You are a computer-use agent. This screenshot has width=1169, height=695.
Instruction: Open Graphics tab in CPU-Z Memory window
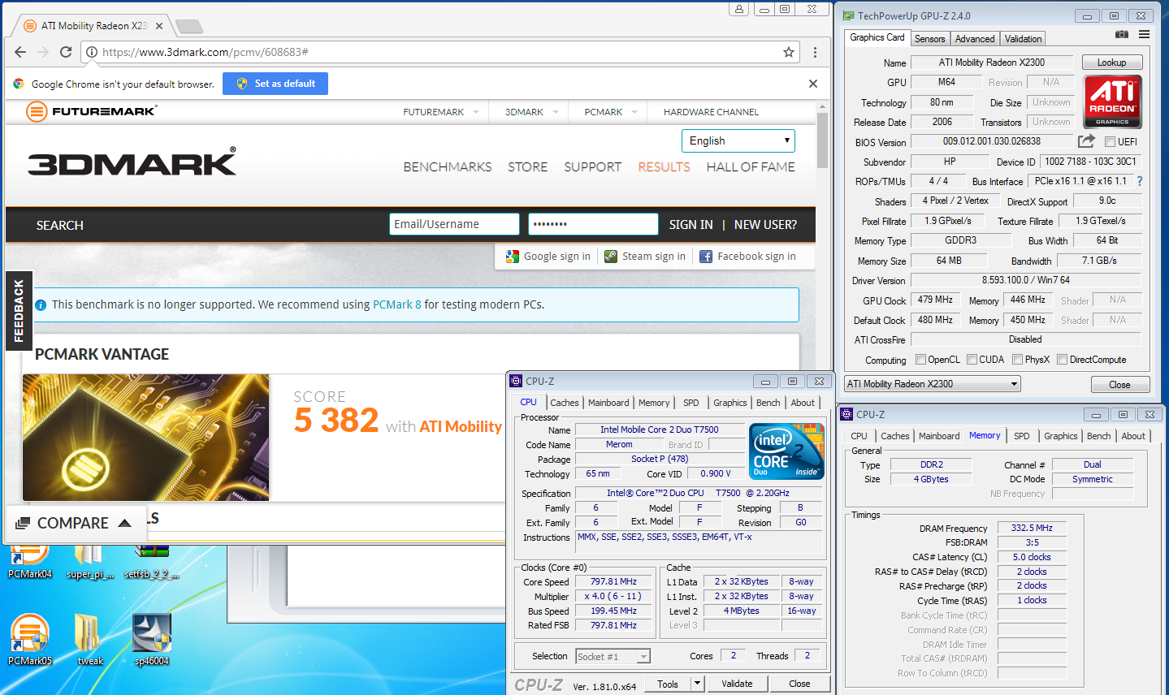point(1060,436)
